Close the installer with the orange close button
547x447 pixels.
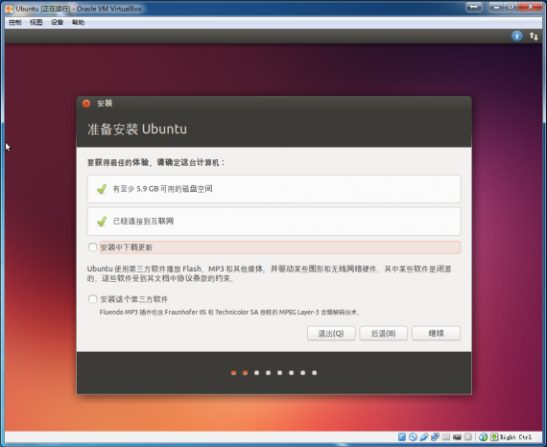pyautogui.click(x=86, y=104)
